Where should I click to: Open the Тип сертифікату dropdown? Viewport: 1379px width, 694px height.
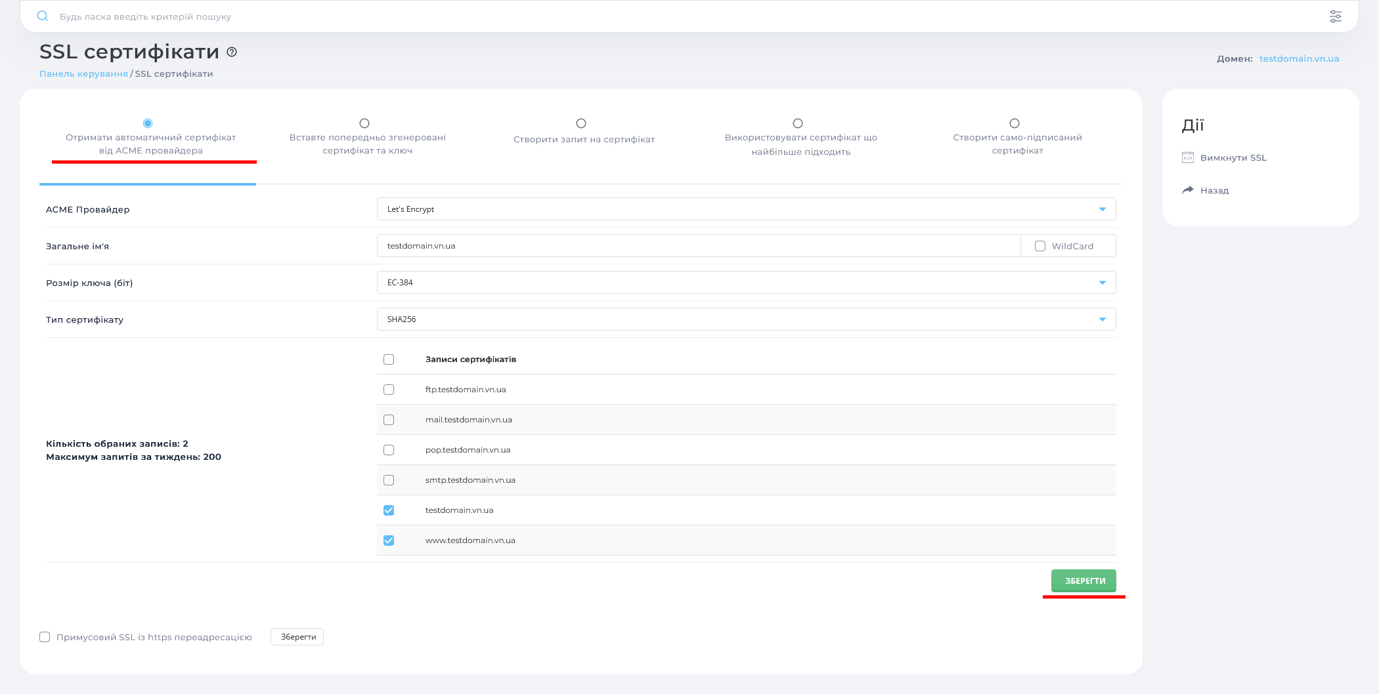tap(746, 319)
